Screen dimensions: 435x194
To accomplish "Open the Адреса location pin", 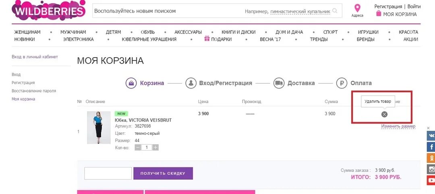I will [357, 8].
